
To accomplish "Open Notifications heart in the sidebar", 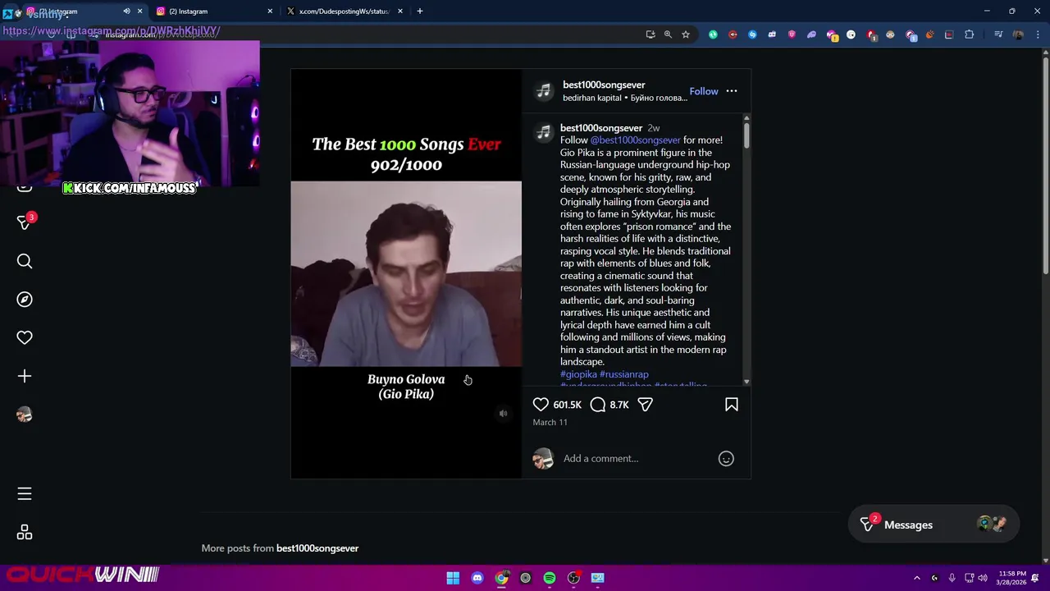I will pos(25,337).
